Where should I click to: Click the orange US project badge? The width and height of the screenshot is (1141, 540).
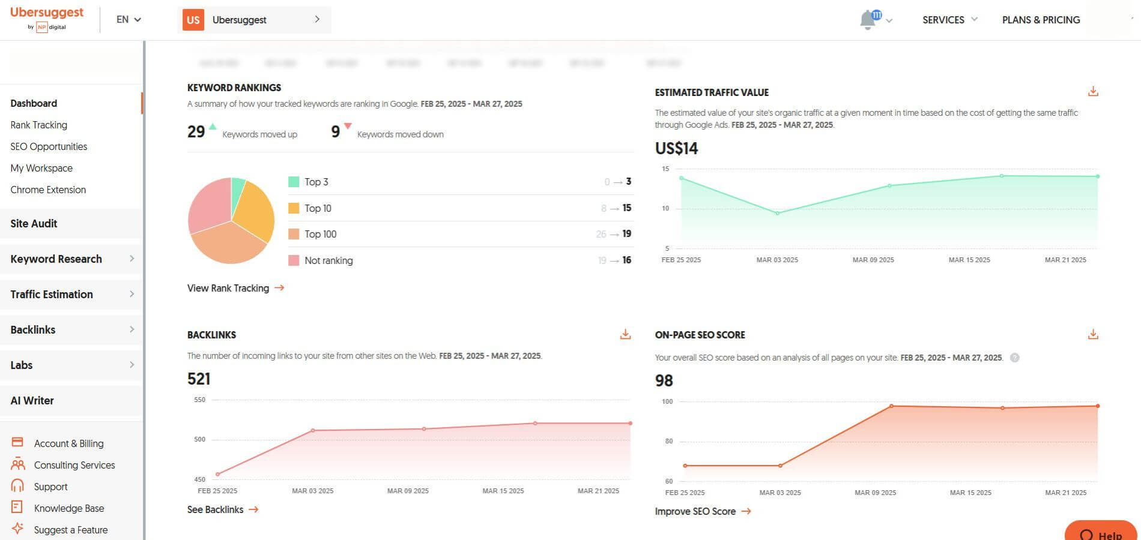[x=193, y=20]
